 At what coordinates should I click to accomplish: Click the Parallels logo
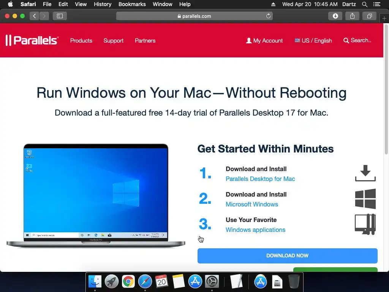click(32, 40)
